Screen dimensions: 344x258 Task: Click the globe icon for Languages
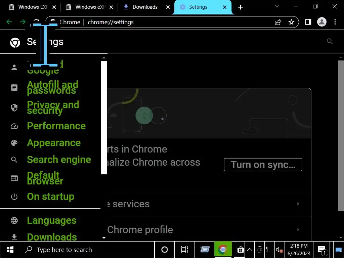14,220
